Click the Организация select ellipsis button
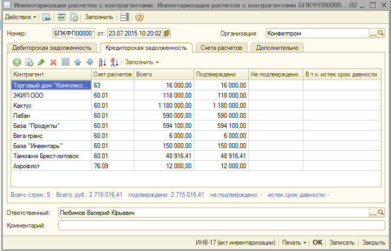The image size is (391, 251). tap(372, 33)
